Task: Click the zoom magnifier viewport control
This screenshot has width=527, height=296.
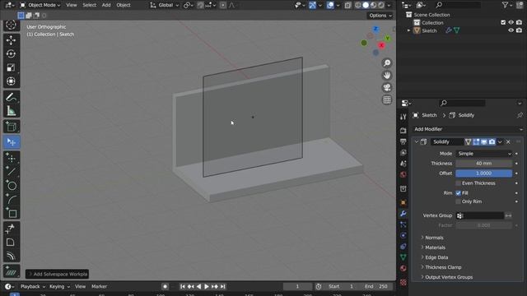Action: [x=387, y=63]
